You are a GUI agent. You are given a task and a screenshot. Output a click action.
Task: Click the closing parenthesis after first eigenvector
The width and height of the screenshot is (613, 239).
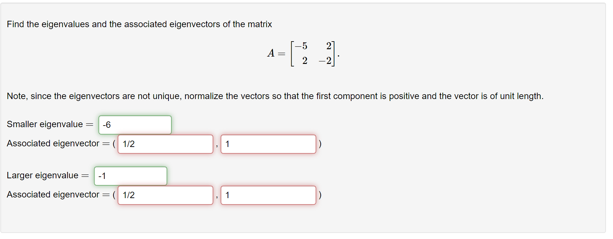coord(320,144)
